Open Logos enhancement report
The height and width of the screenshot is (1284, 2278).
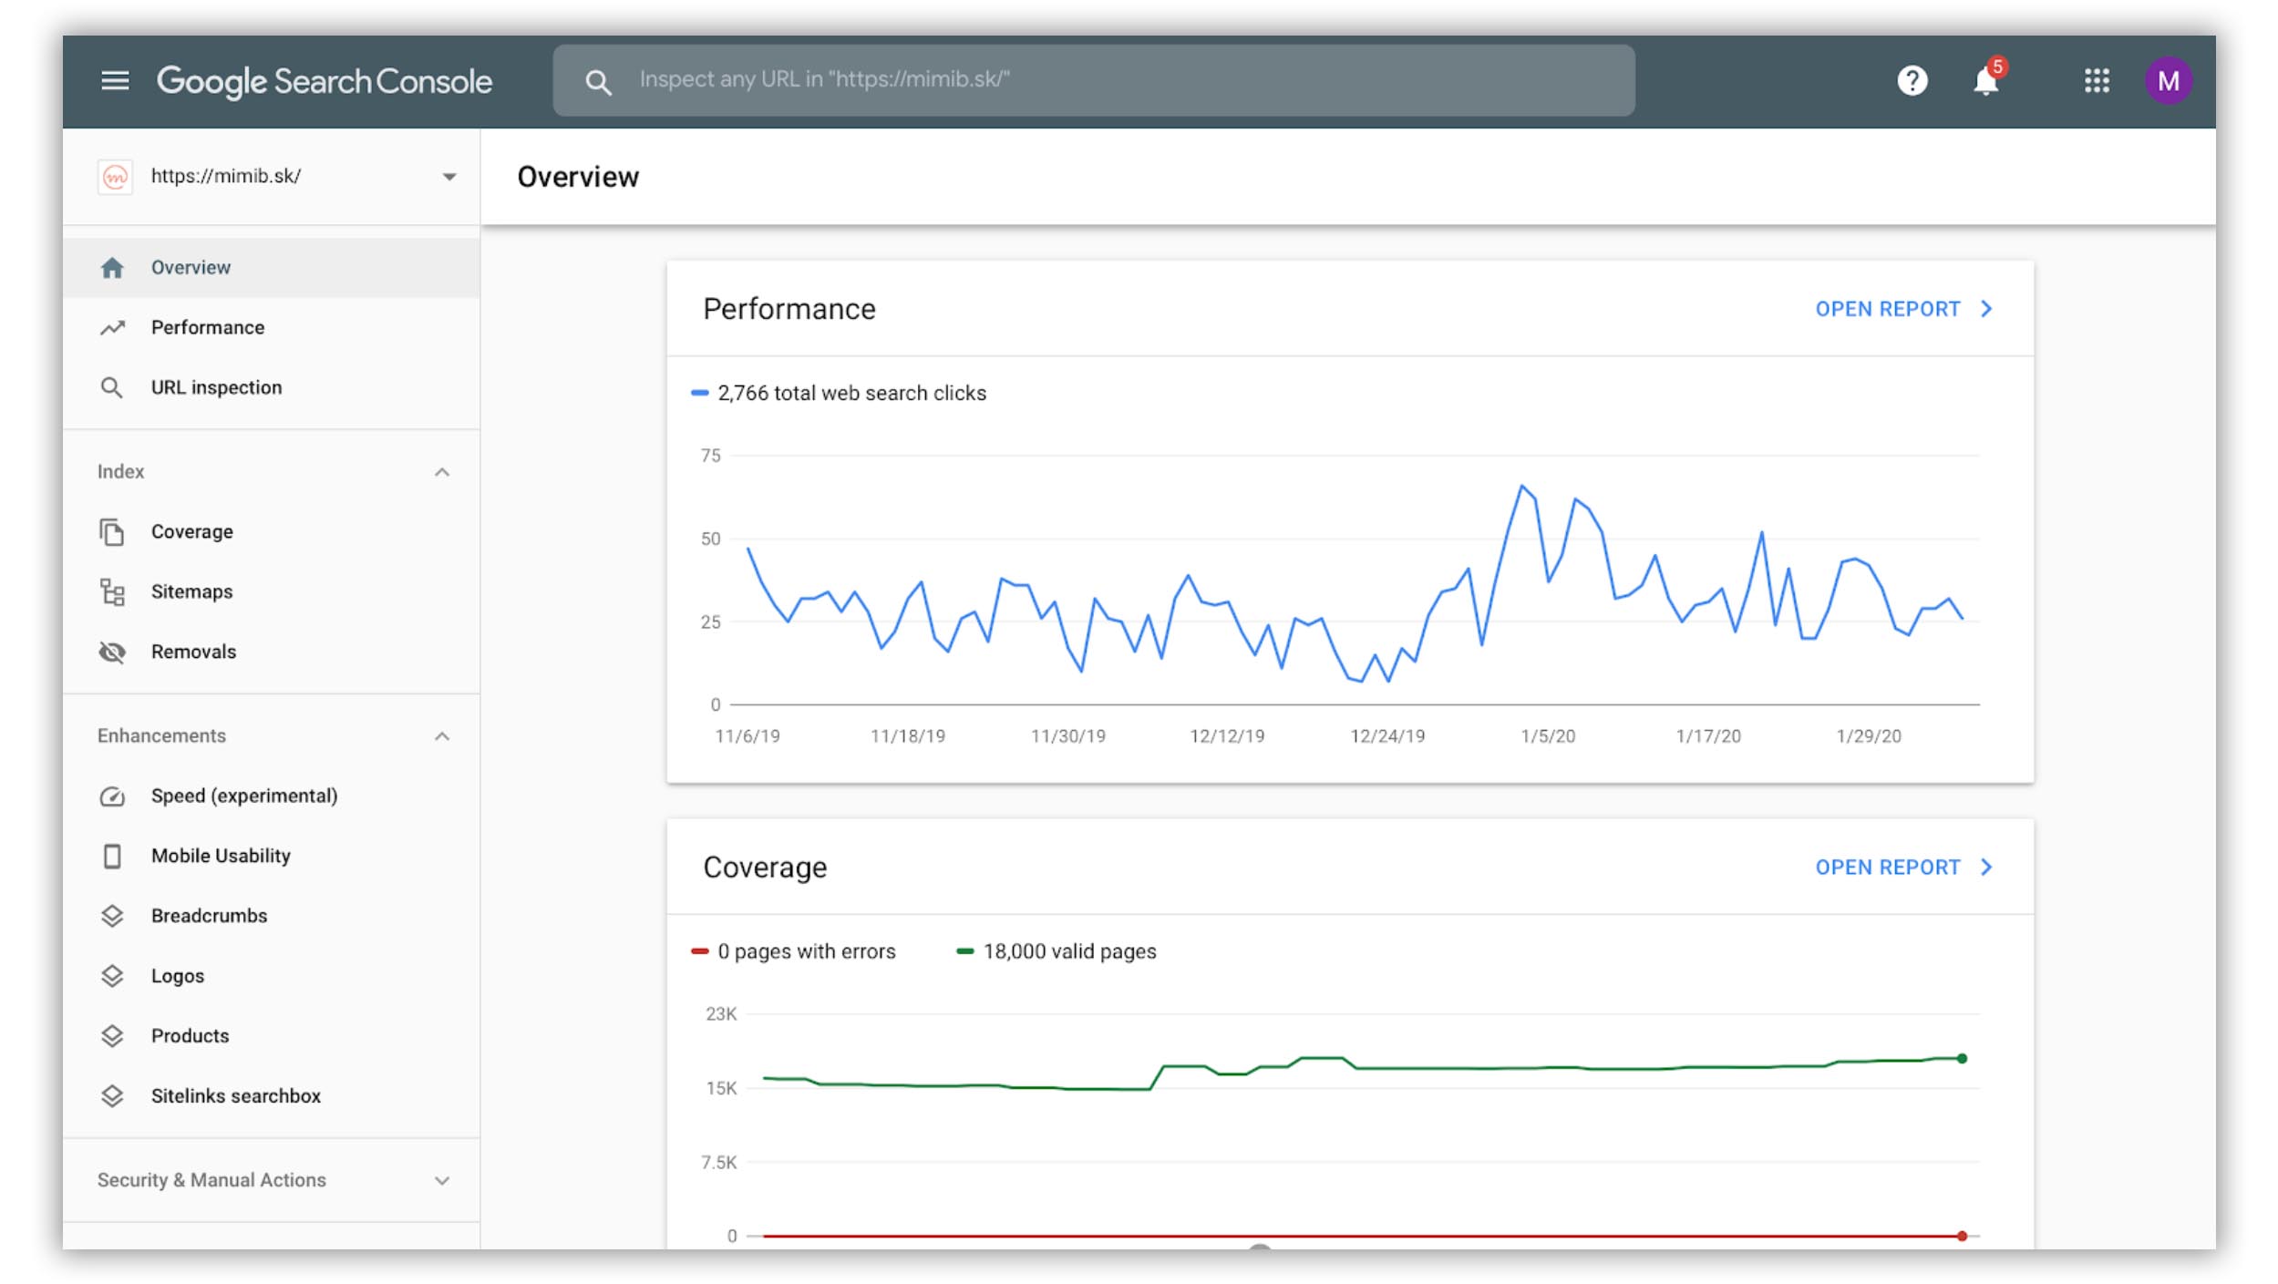click(x=271, y=976)
